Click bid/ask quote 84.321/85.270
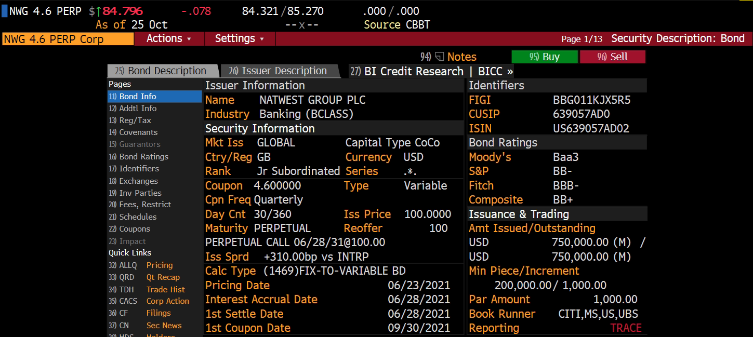This screenshot has height=337, width=753. pyautogui.click(x=283, y=11)
